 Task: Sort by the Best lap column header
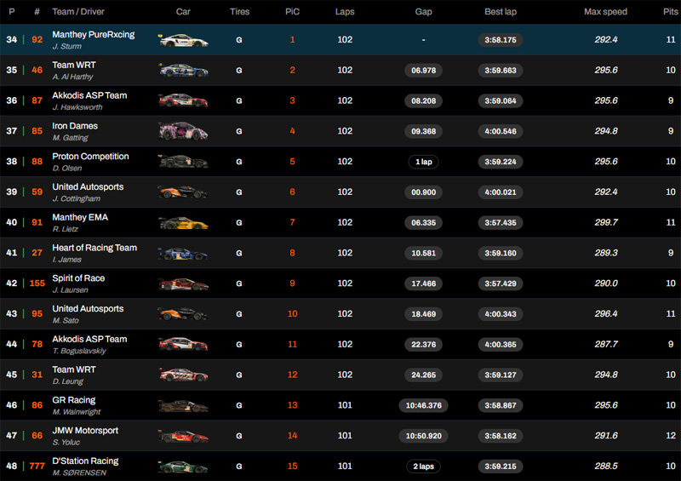pos(500,12)
